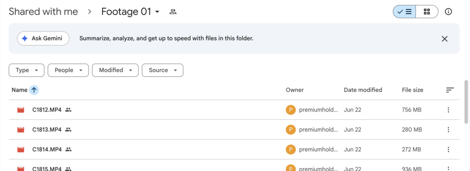The image size is (470, 171).
Task: Click the 280 MB file size
Action: [x=412, y=129]
